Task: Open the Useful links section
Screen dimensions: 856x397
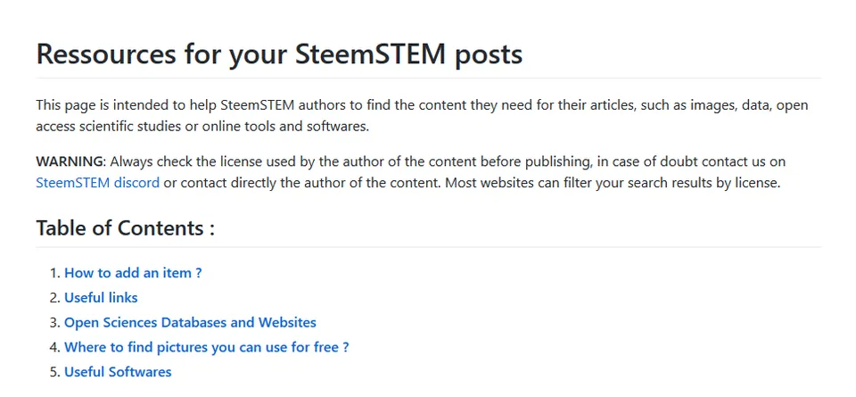Action: coord(101,298)
